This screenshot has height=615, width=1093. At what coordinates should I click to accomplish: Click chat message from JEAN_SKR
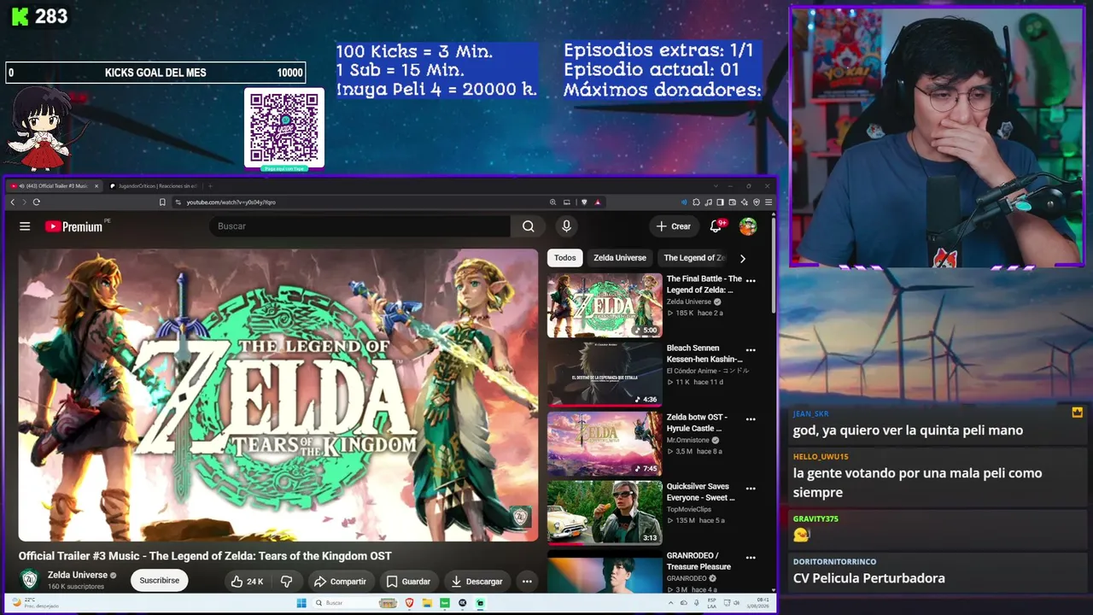[x=908, y=430]
